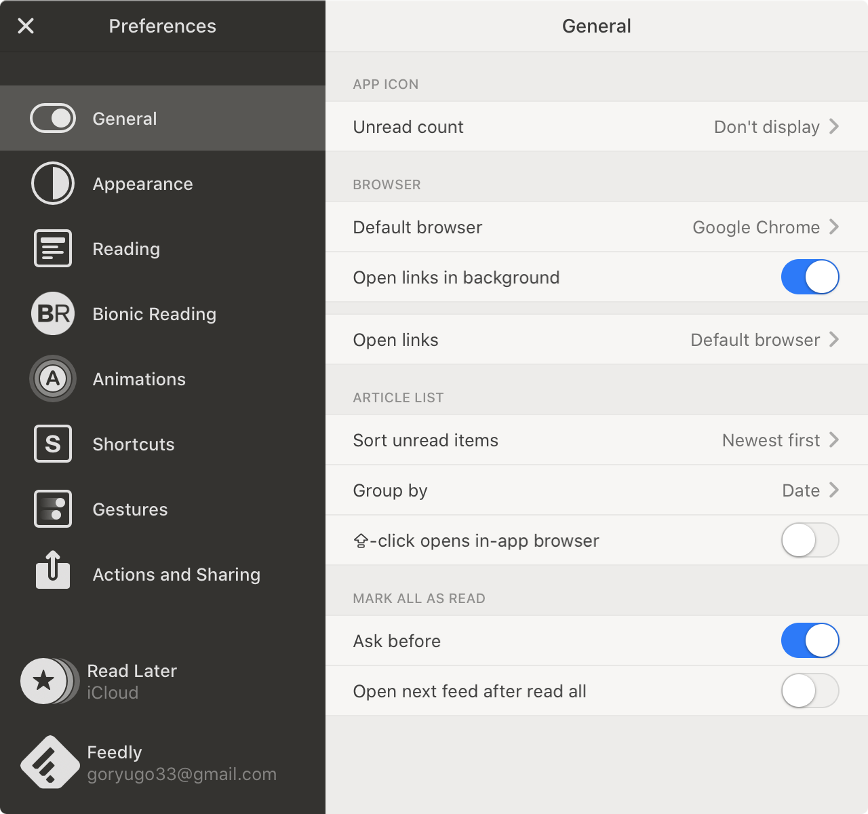Click the Actions and Sharing upload icon

click(53, 571)
